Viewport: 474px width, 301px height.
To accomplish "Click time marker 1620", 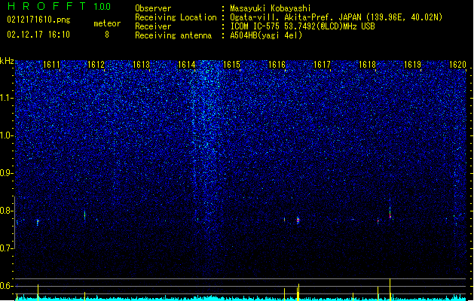I will pyautogui.click(x=457, y=65).
